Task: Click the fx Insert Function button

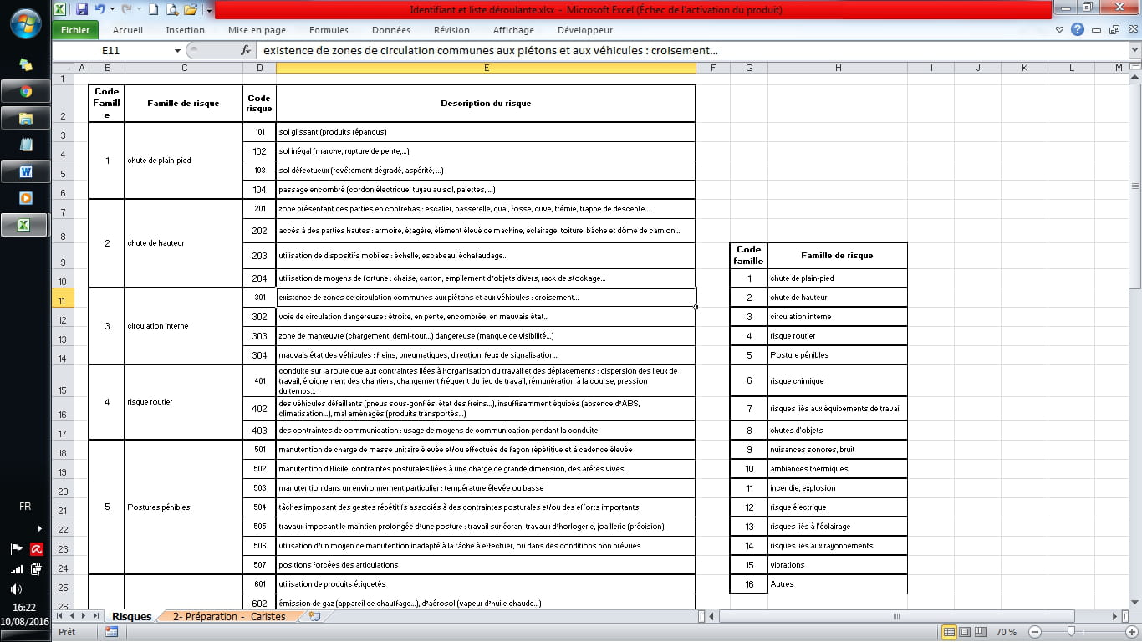Action: (246, 51)
